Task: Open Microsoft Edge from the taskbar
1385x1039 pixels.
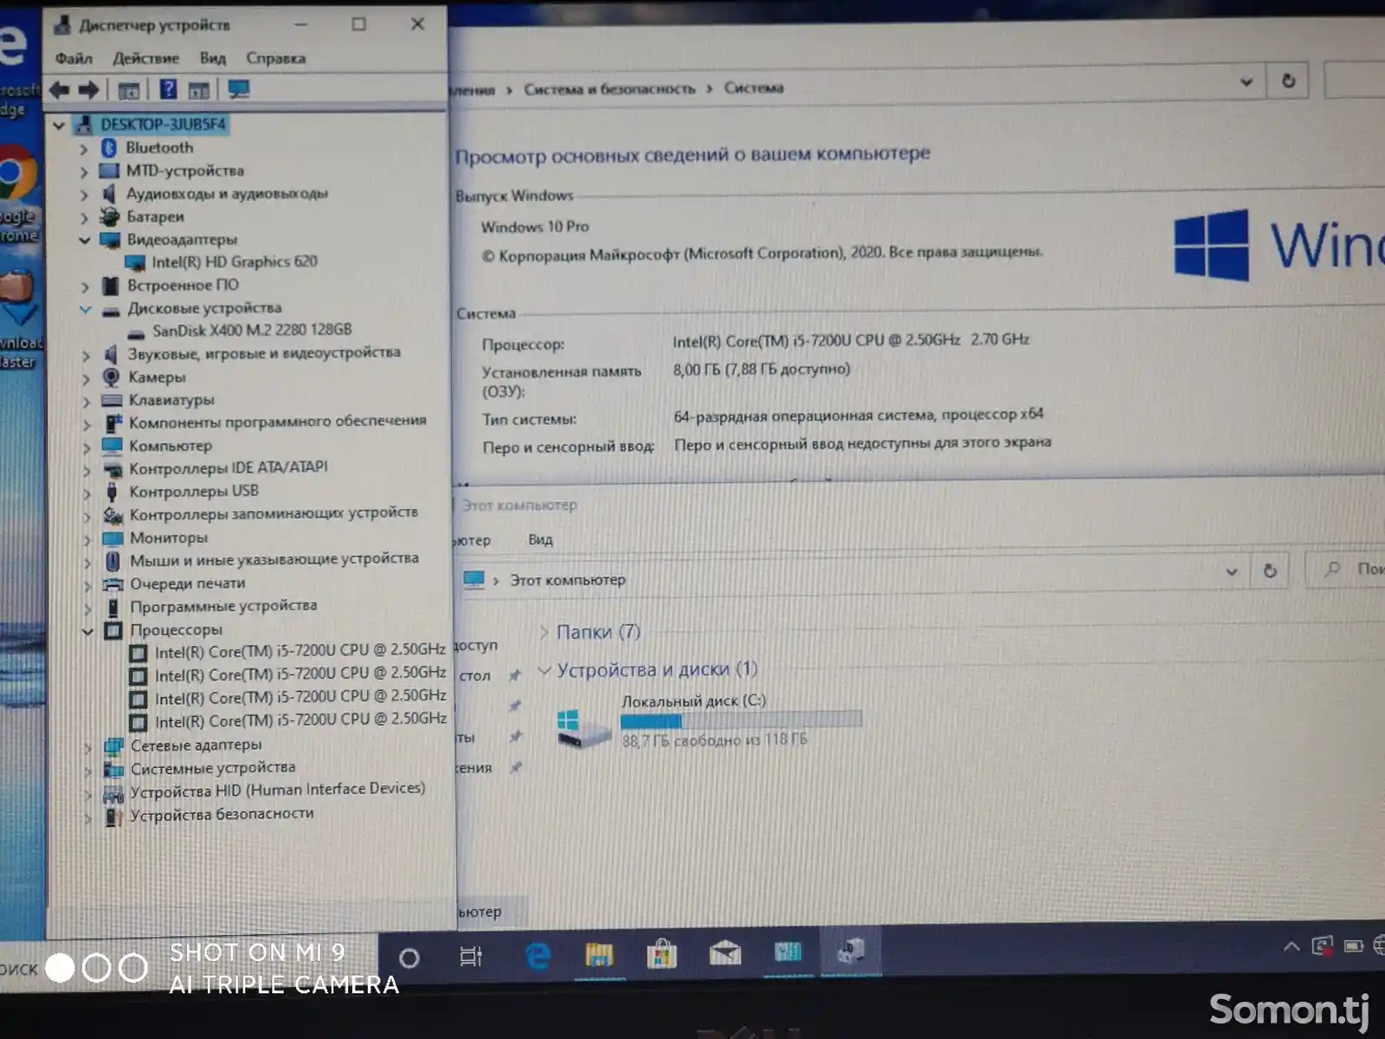Action: tap(538, 956)
